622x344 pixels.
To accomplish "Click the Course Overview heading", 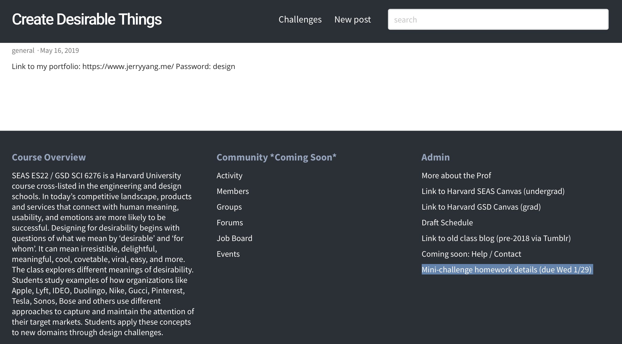I will [x=49, y=157].
